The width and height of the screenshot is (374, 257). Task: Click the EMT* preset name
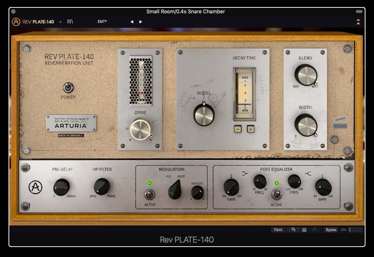102,21
